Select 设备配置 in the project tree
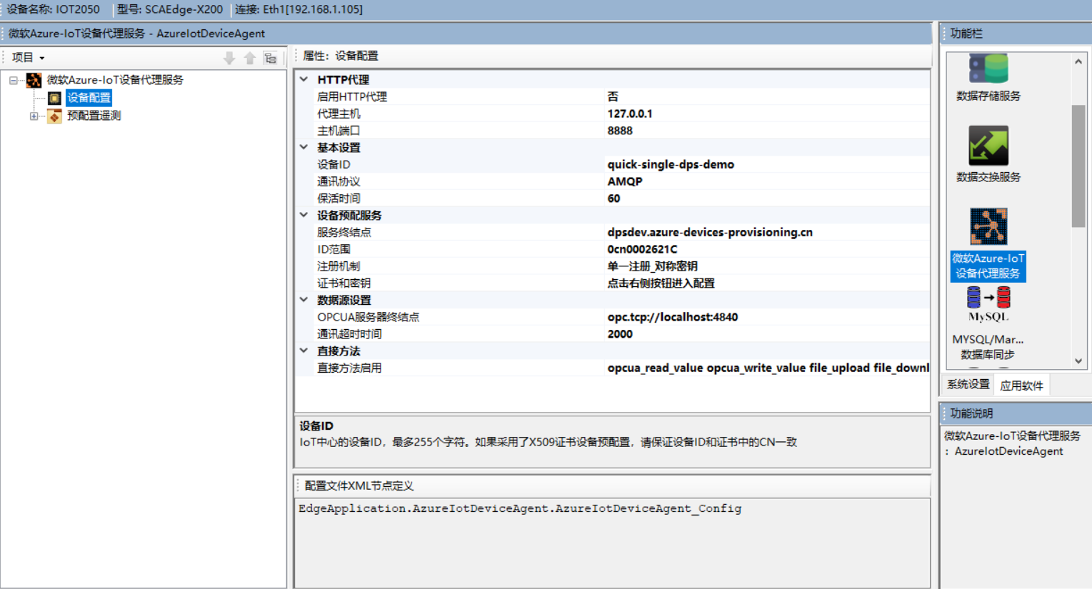This screenshot has height=589, width=1092. [89, 98]
